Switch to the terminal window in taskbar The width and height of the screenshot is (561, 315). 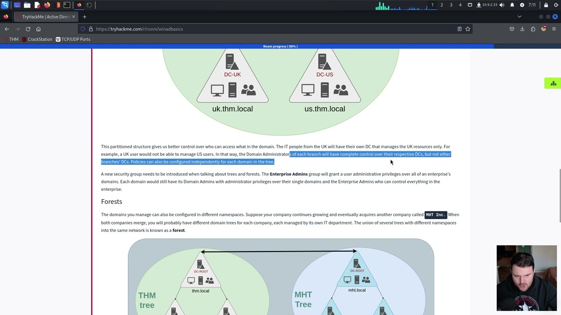pos(89,5)
